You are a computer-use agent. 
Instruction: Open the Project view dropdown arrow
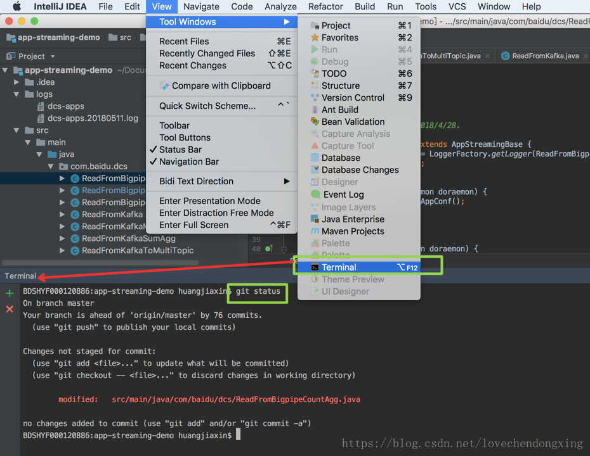pos(53,56)
